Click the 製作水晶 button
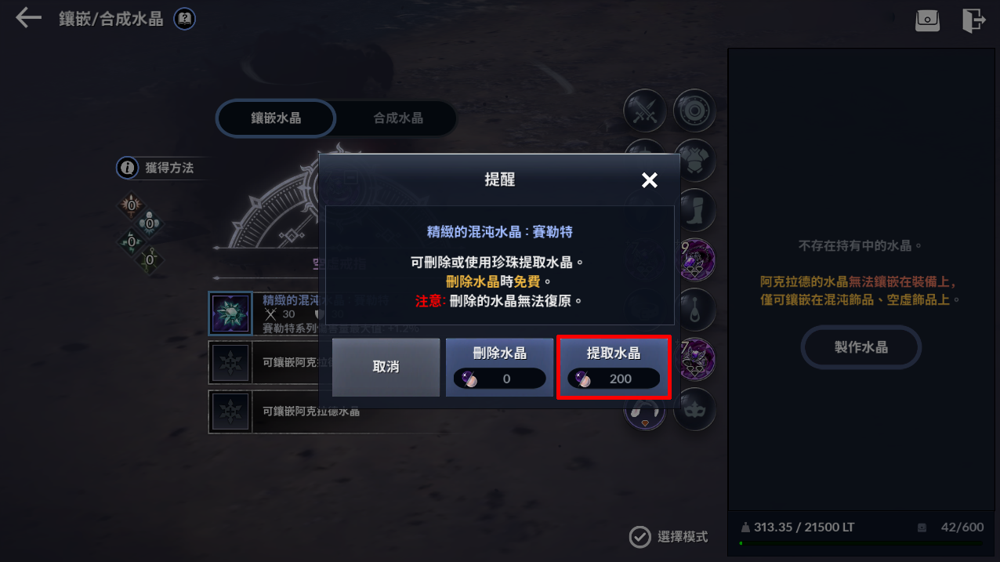The width and height of the screenshot is (1000, 562). click(x=861, y=347)
